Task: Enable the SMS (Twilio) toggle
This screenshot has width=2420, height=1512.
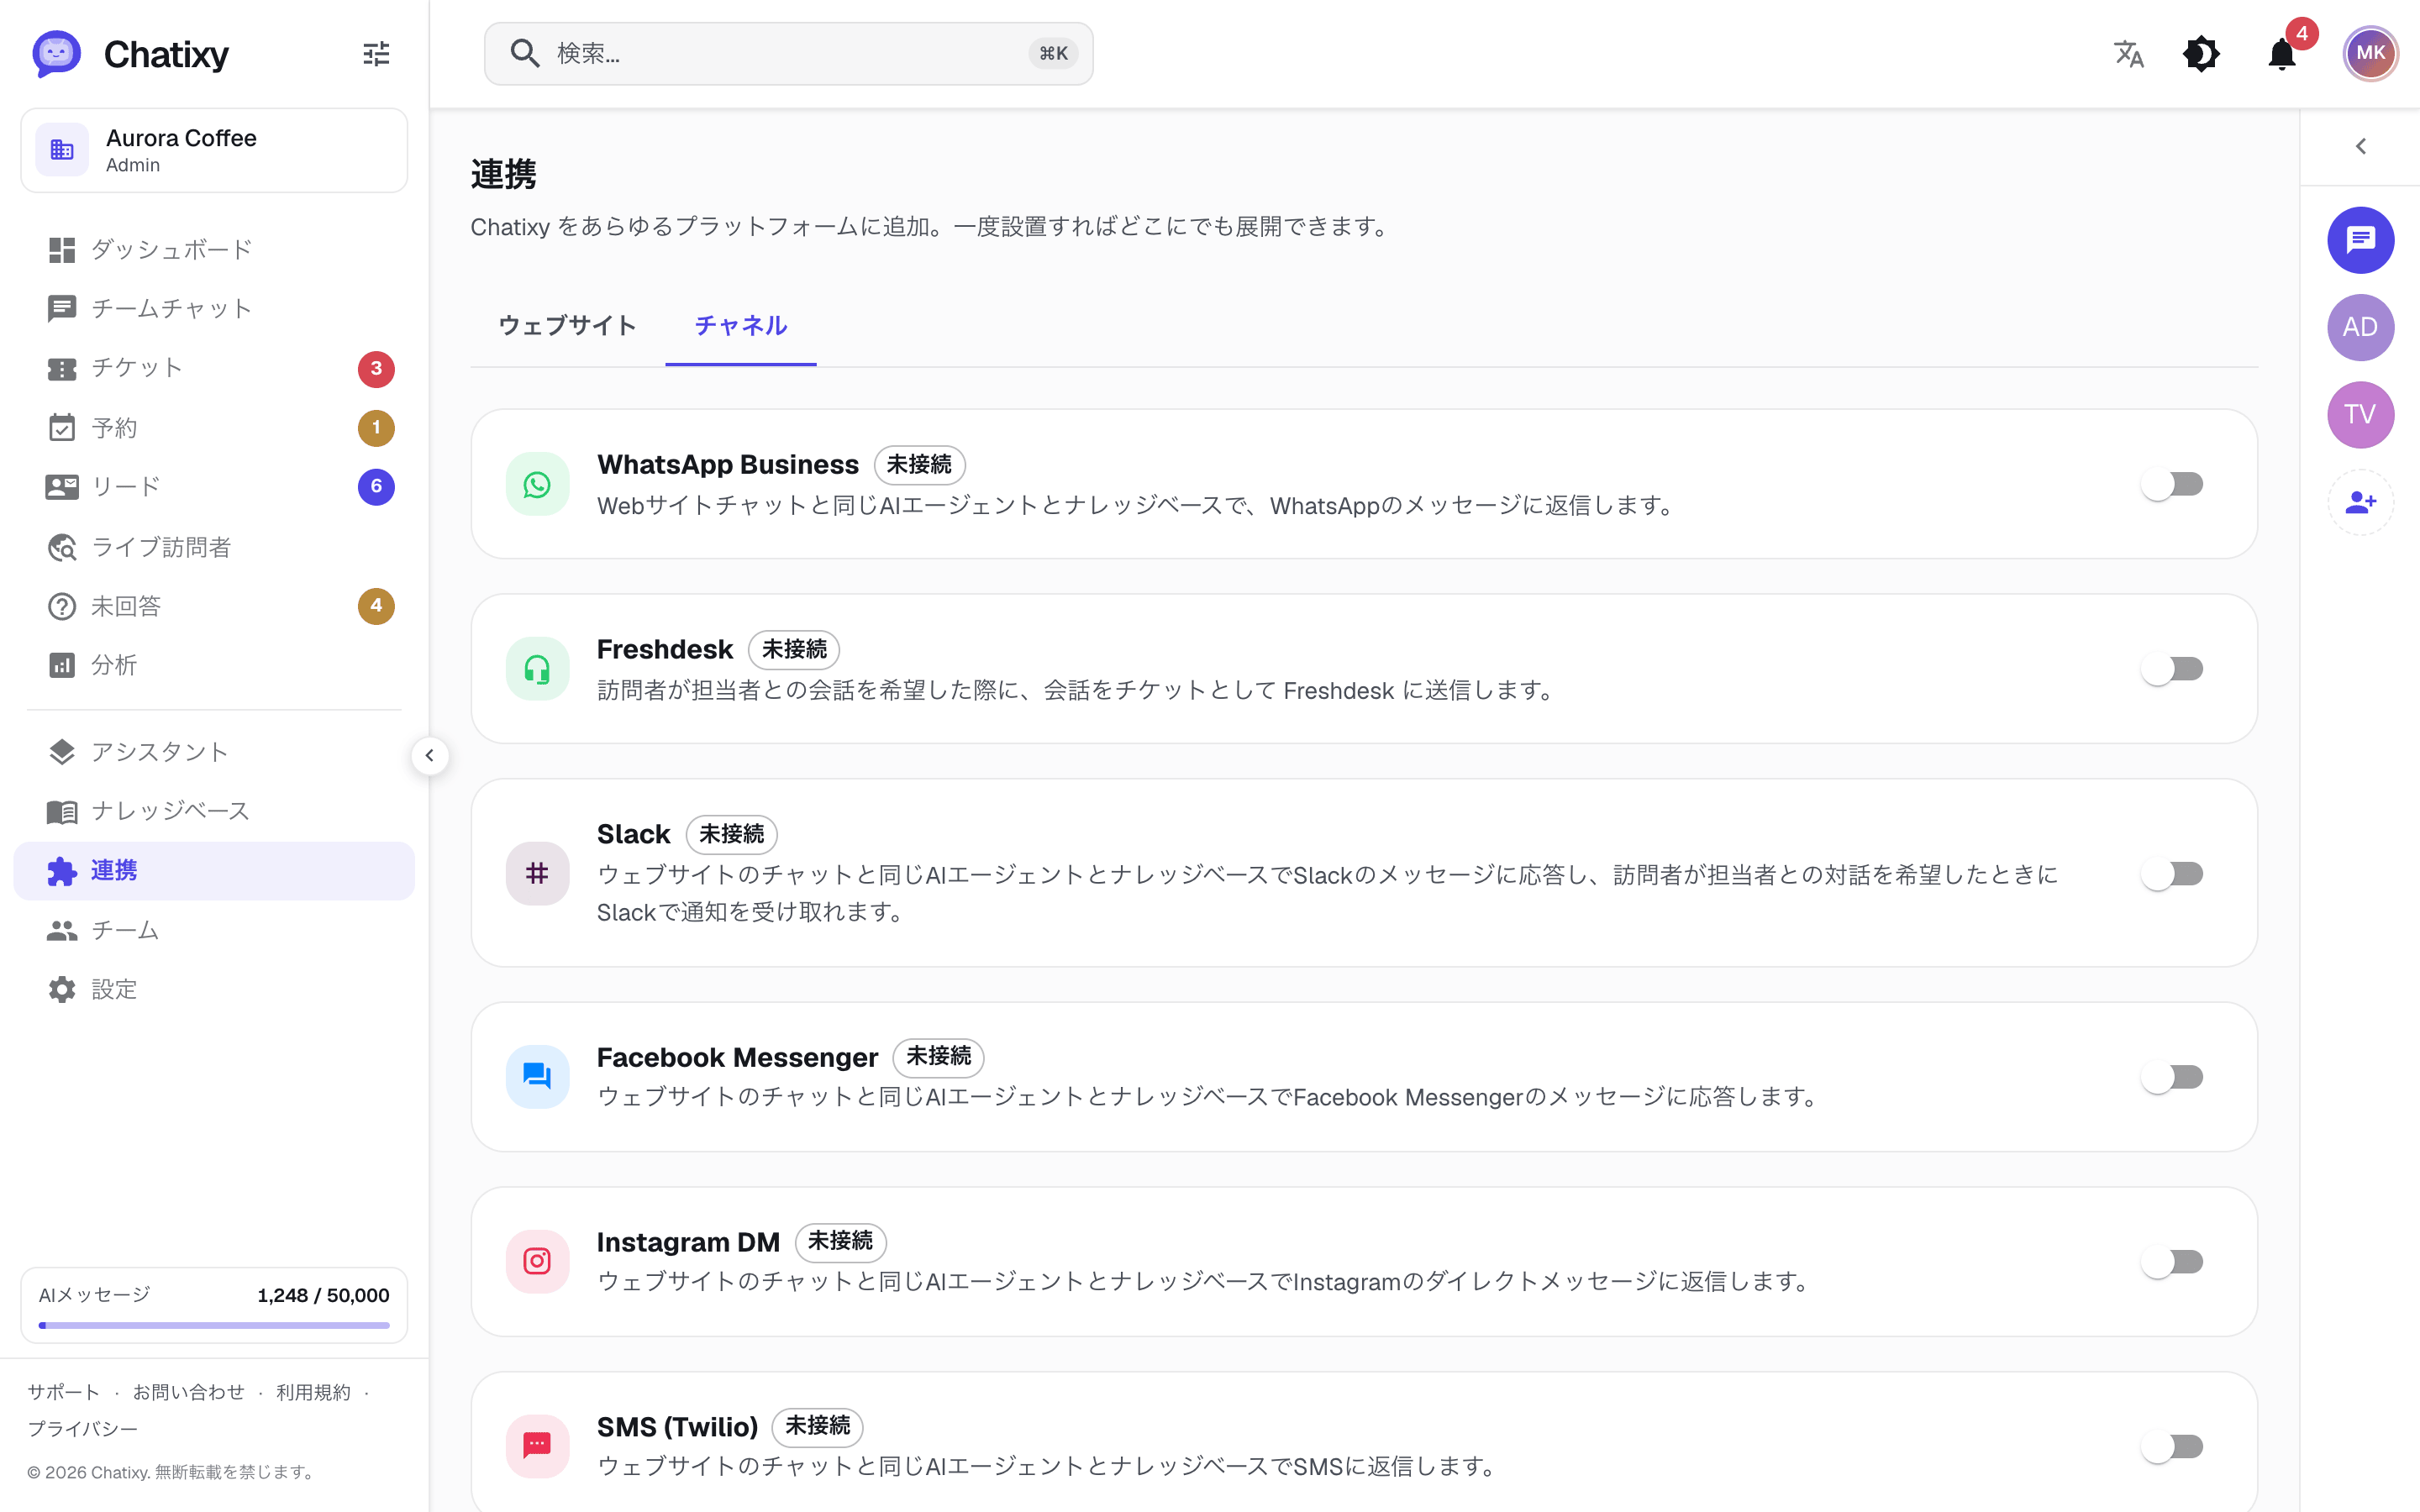Action: click(2173, 1446)
